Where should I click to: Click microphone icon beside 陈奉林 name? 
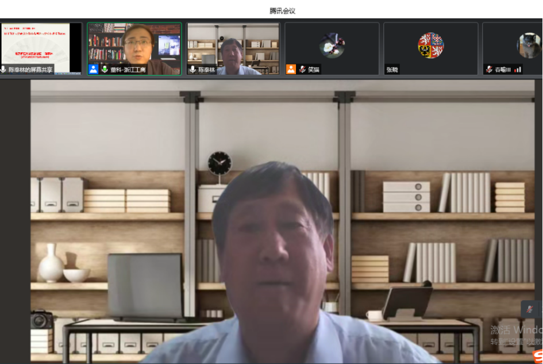point(192,70)
